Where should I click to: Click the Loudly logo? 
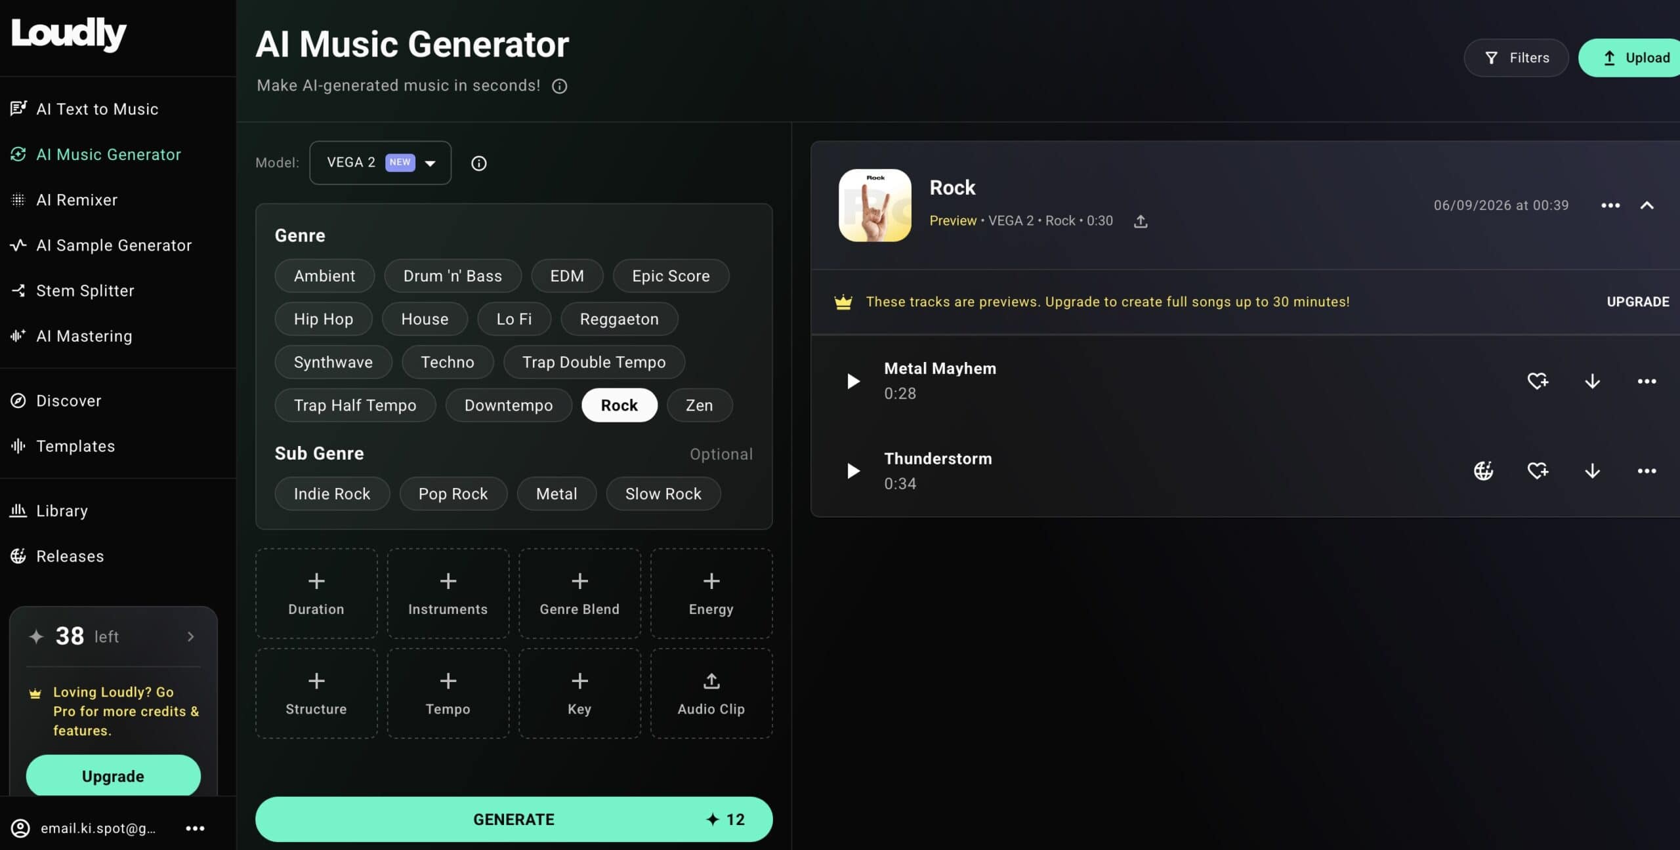(68, 33)
